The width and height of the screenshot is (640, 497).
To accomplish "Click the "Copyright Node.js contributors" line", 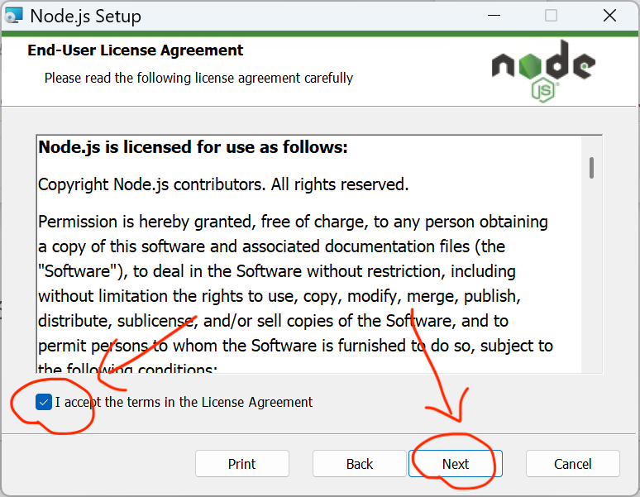I will pyautogui.click(x=223, y=184).
